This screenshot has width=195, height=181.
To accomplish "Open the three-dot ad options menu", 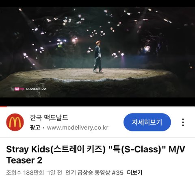I will coord(183,122).
